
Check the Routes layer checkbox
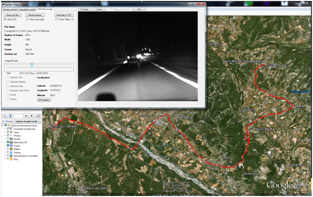pyautogui.click(x=8, y=139)
